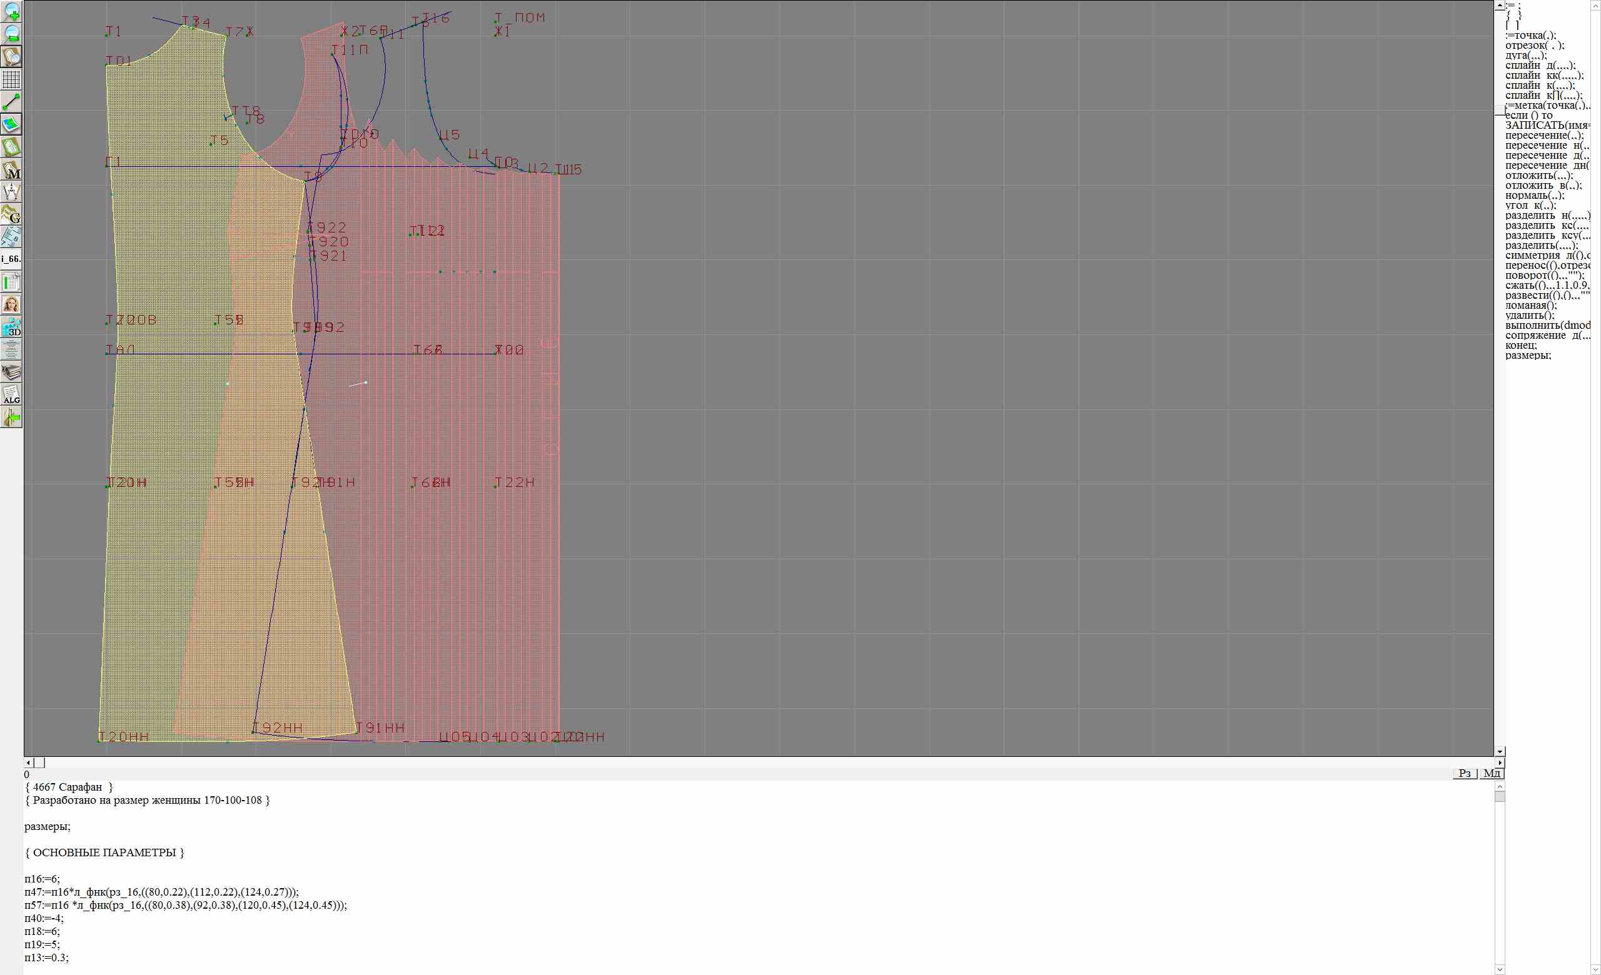Viewport: 1601px width, 975px height.
Task: Toggle the pattern view with magnifier icon
Action: tap(11, 56)
